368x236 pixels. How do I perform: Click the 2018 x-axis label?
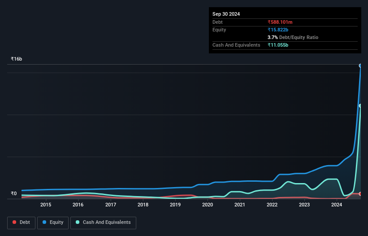(x=143, y=205)
